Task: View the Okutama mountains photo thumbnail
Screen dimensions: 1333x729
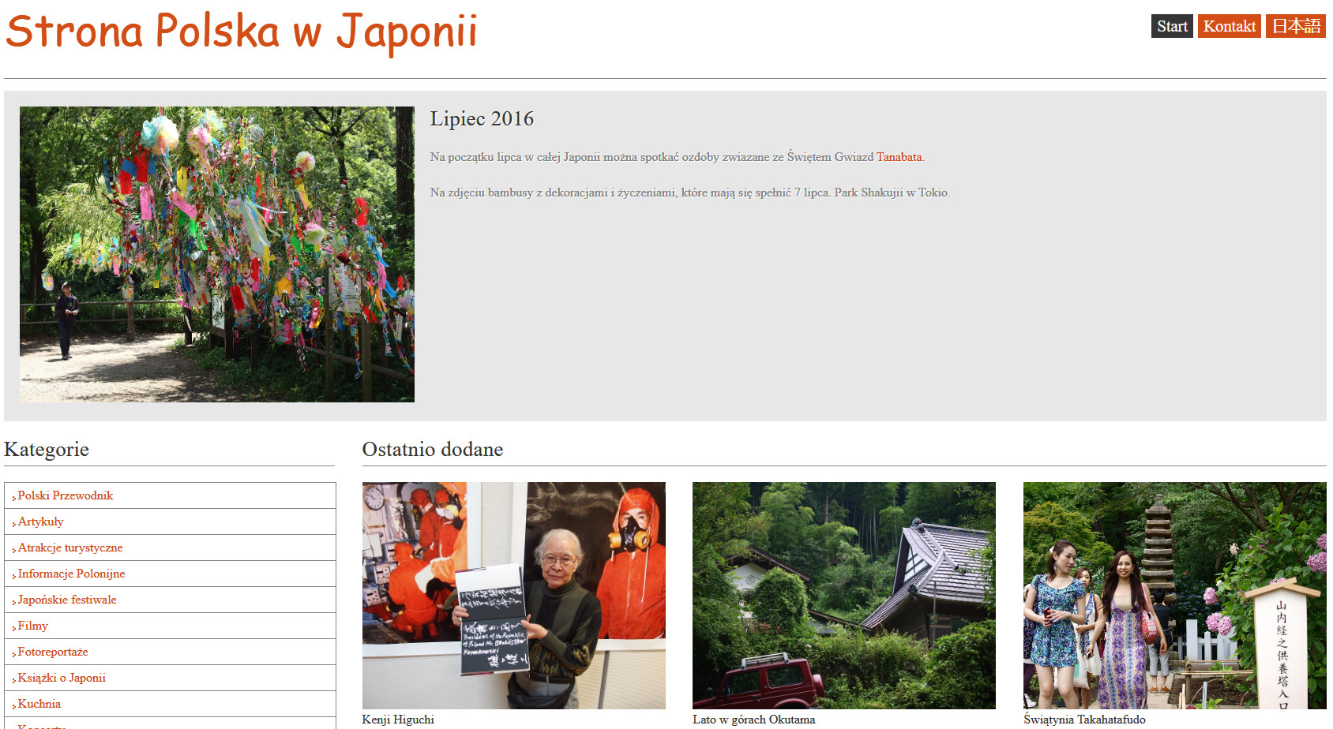Action: [x=843, y=596]
